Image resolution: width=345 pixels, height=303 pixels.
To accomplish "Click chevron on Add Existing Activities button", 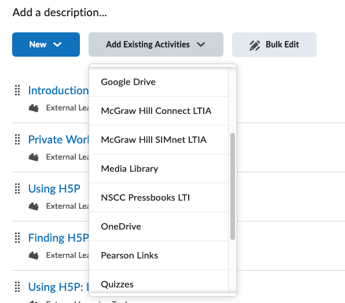I will tap(201, 45).
